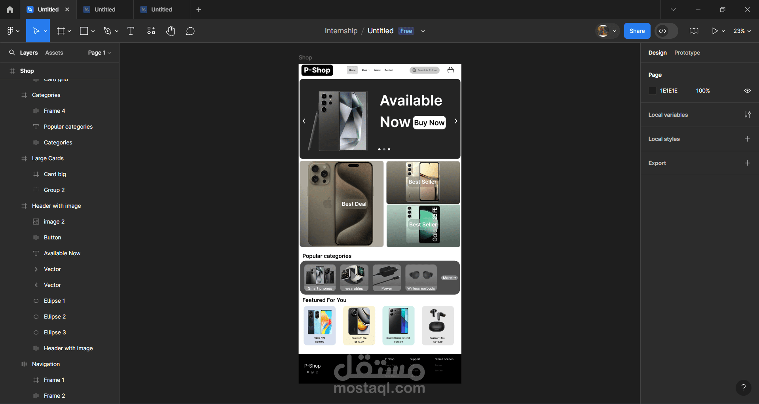Click the Free plan badge
This screenshot has width=759, height=404.
(x=406, y=31)
